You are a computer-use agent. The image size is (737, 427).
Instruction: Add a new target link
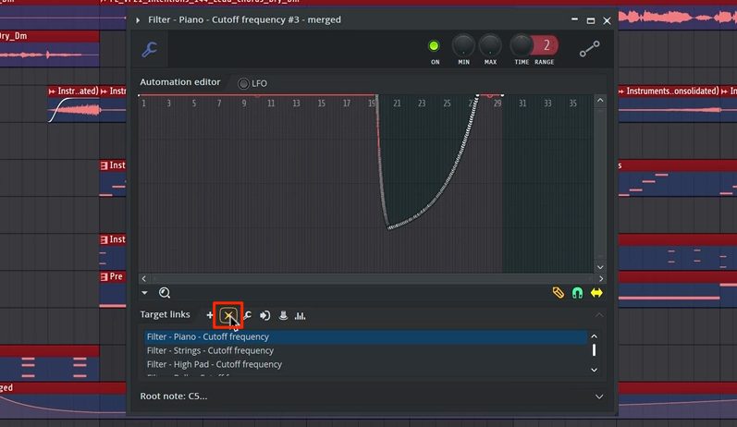(210, 315)
